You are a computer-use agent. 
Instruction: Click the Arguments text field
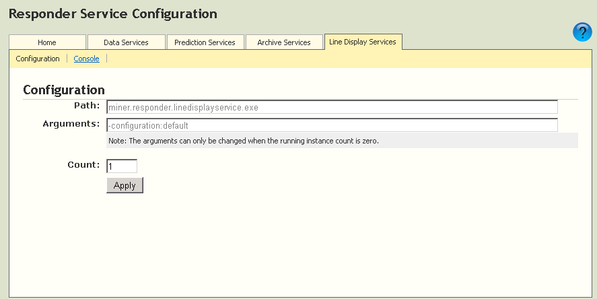coord(332,125)
